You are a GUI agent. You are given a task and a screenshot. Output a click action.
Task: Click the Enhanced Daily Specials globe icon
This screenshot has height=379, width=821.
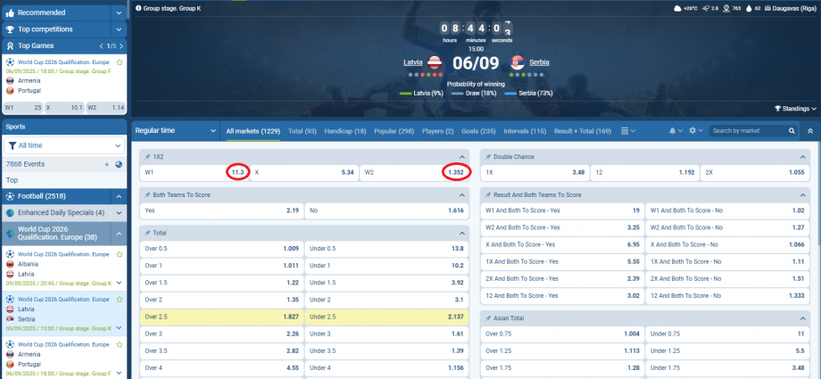click(10, 213)
